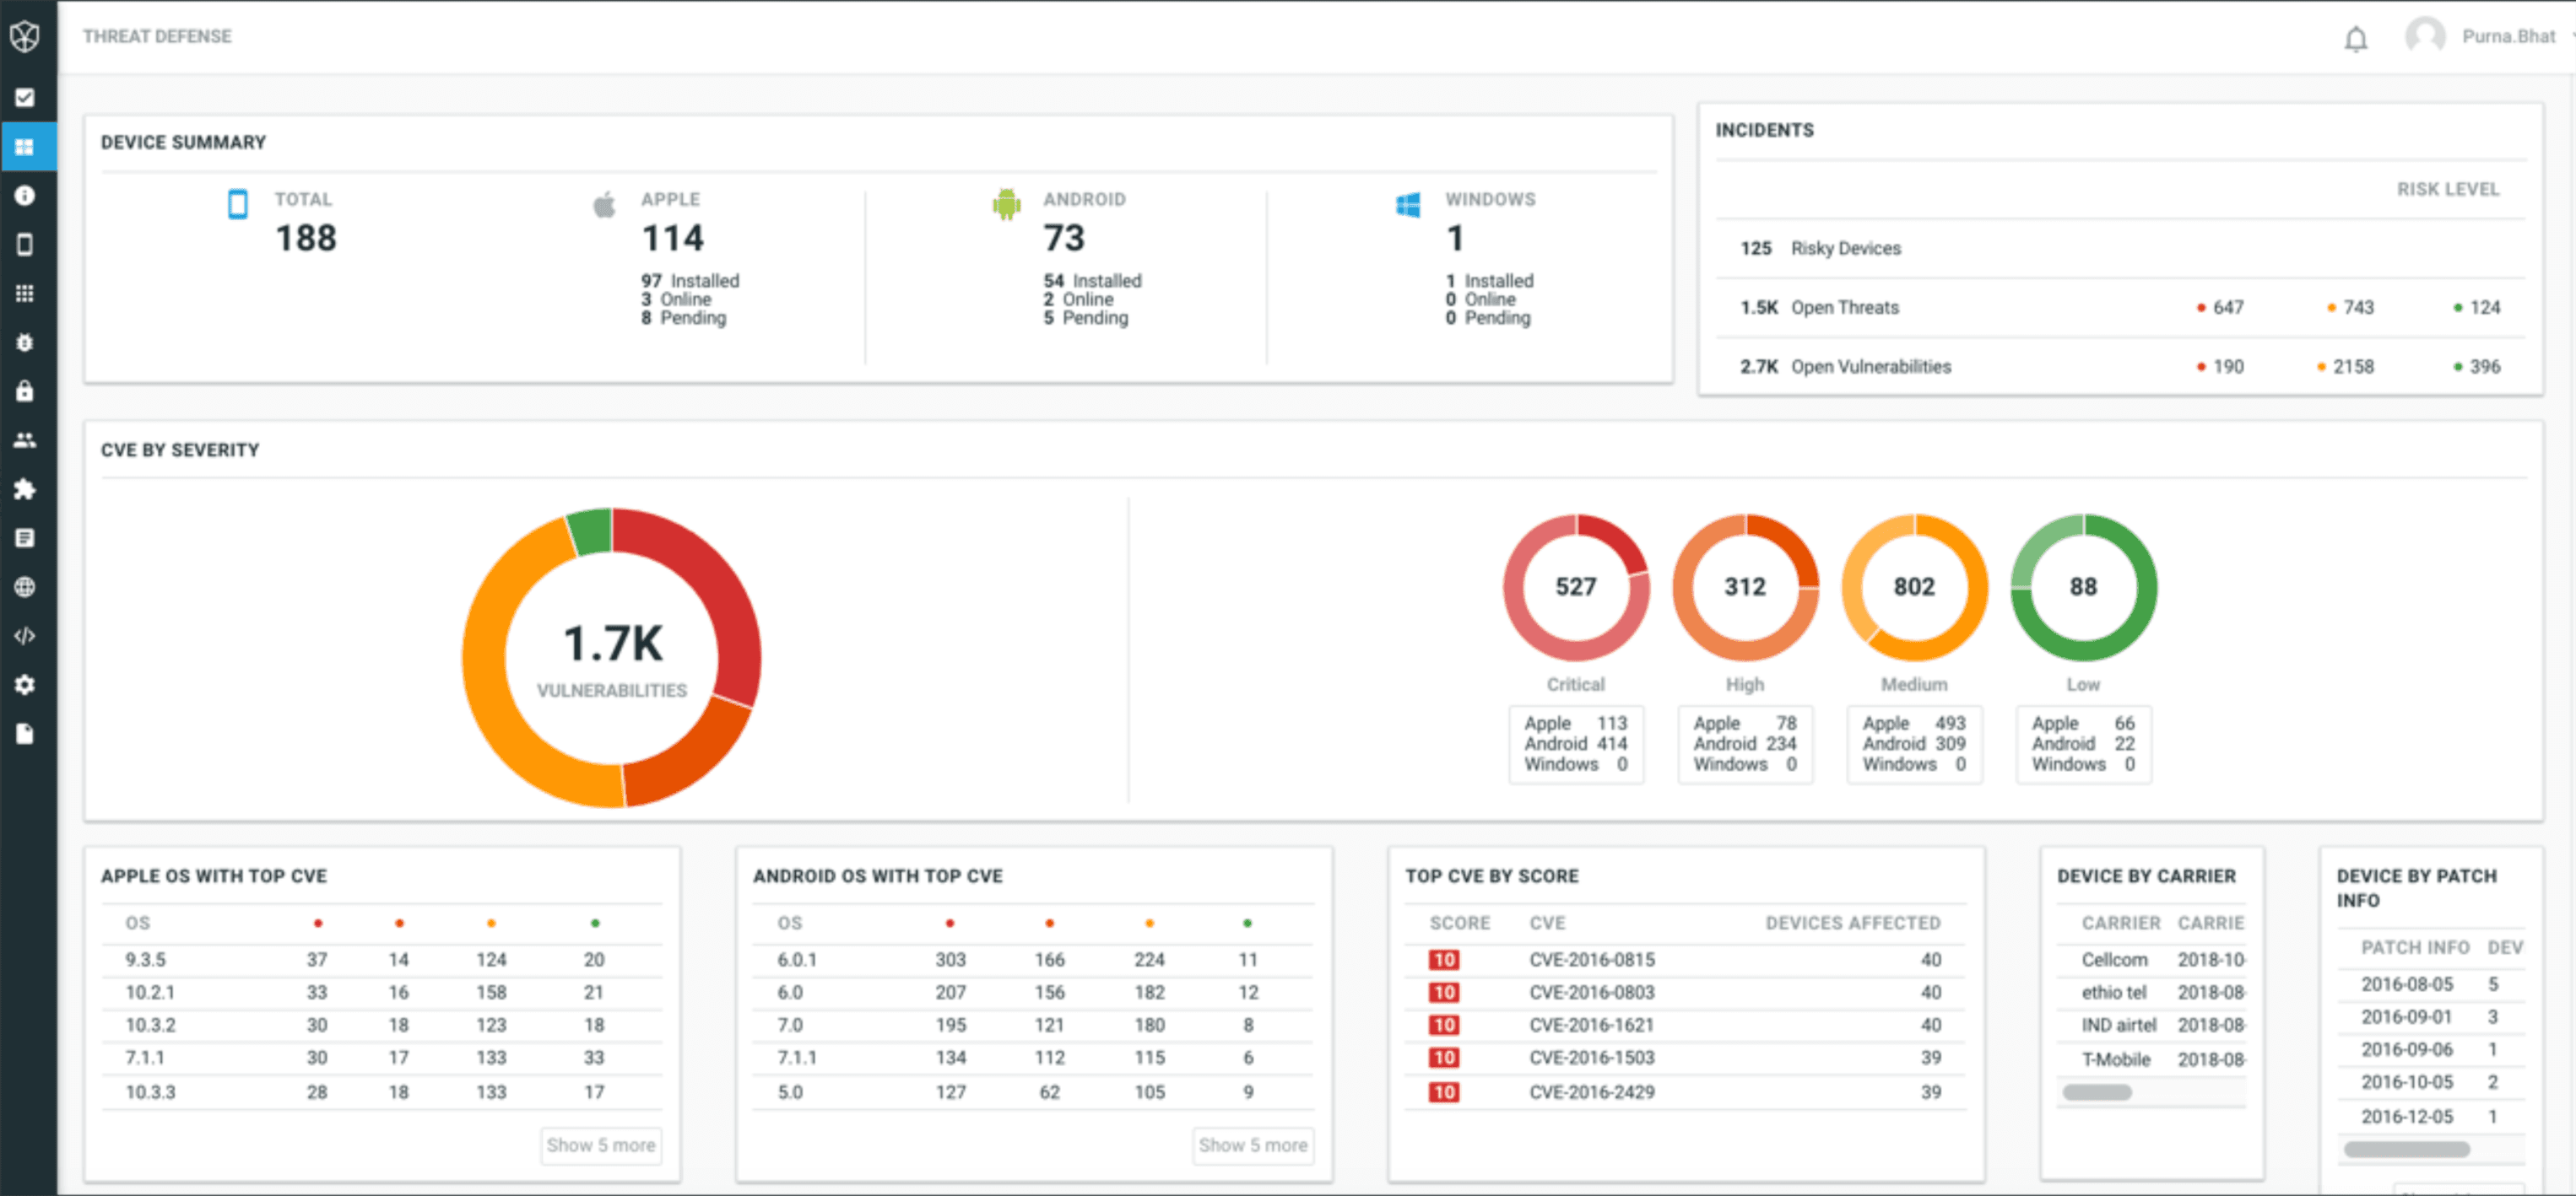Open the info sidebar icon
This screenshot has width=2576, height=1196.
point(26,196)
